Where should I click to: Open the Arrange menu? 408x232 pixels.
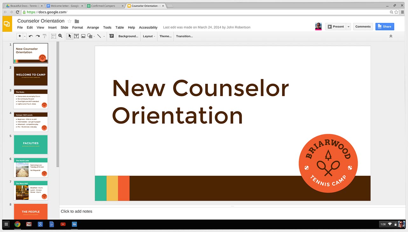click(x=93, y=28)
